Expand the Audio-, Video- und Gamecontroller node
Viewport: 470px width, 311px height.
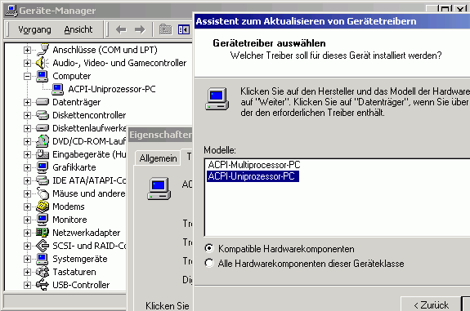[x=27, y=63]
